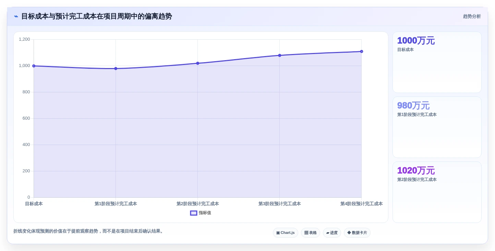Screen dimensions: 495x251
Task: Click the 第2阶段预计完工成本 card caption
Action: pyautogui.click(x=417, y=180)
